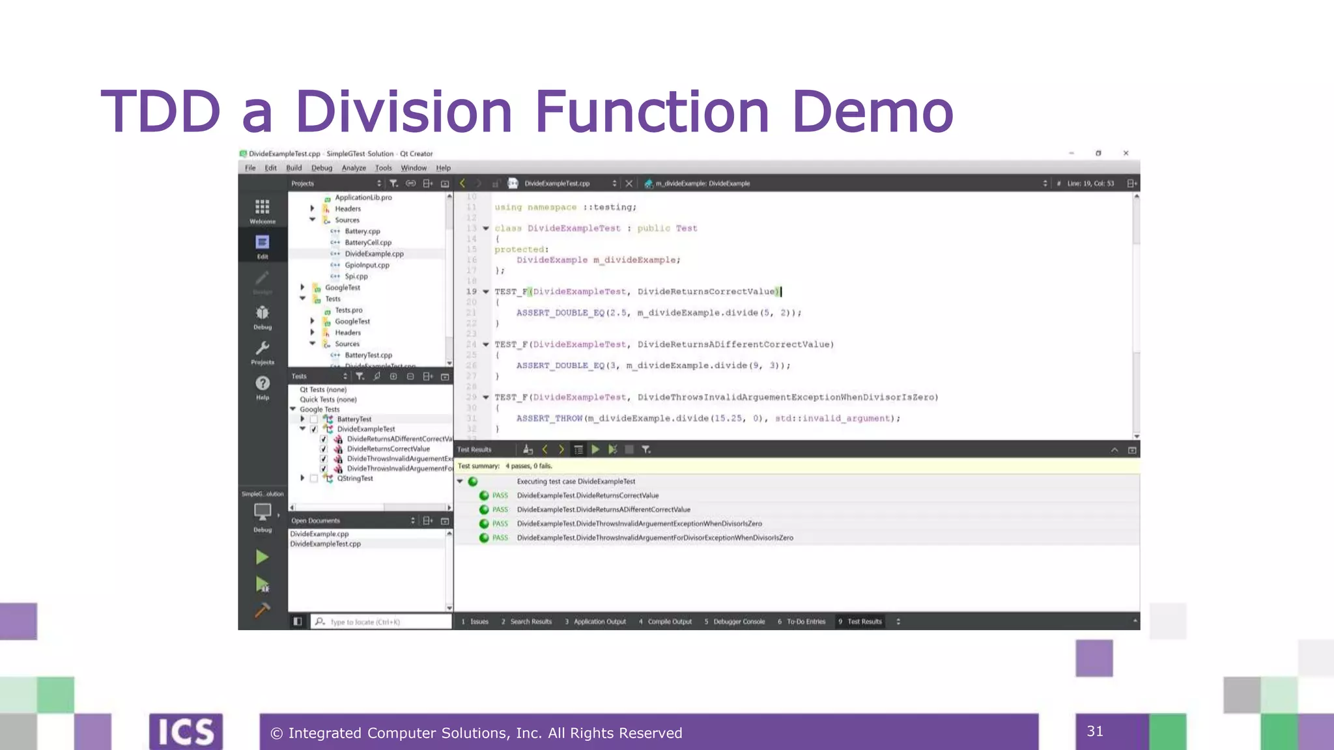Expand Headers folder under ApplicationLib
The height and width of the screenshot is (750, 1334).
coord(312,208)
